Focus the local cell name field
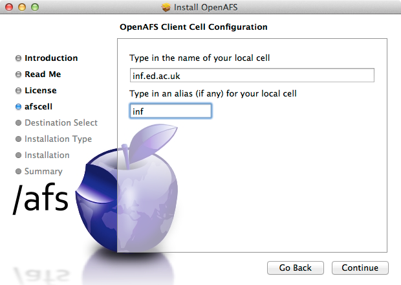The width and height of the screenshot is (401, 285). click(252, 75)
